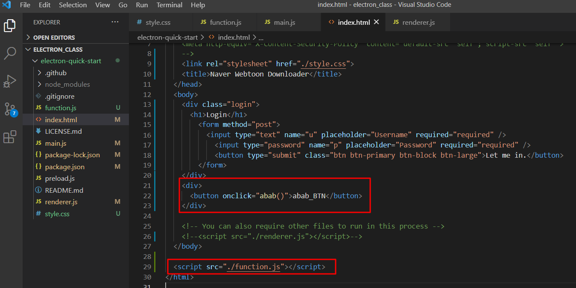This screenshot has height=288, width=576.
Task: Click the VS Code logo icon
Action: (6, 5)
